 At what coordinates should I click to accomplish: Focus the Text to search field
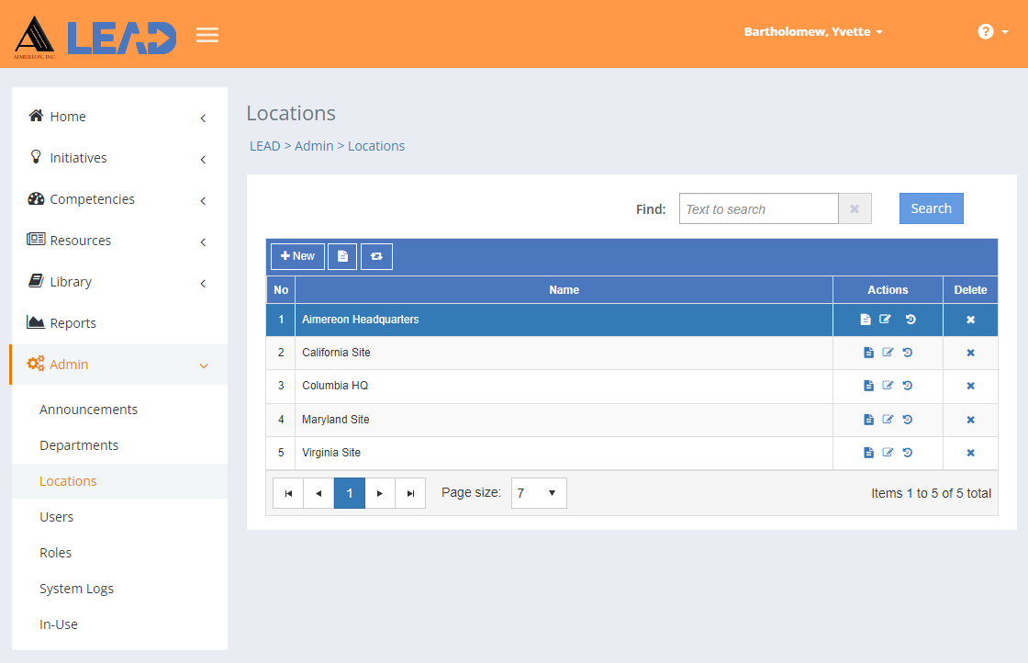[x=758, y=208]
